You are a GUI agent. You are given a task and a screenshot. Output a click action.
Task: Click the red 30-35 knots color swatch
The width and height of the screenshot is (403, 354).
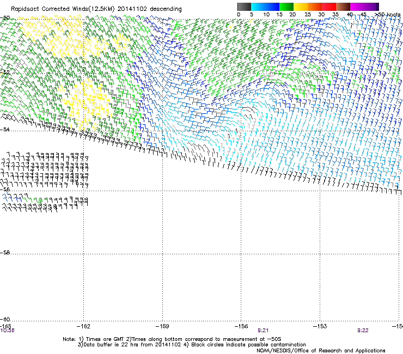[x=329, y=7]
